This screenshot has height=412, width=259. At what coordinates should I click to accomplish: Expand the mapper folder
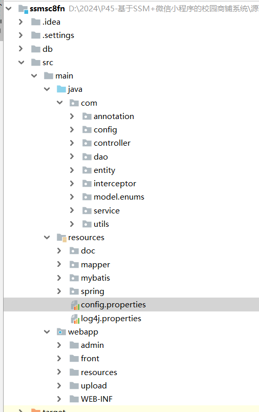(x=59, y=264)
